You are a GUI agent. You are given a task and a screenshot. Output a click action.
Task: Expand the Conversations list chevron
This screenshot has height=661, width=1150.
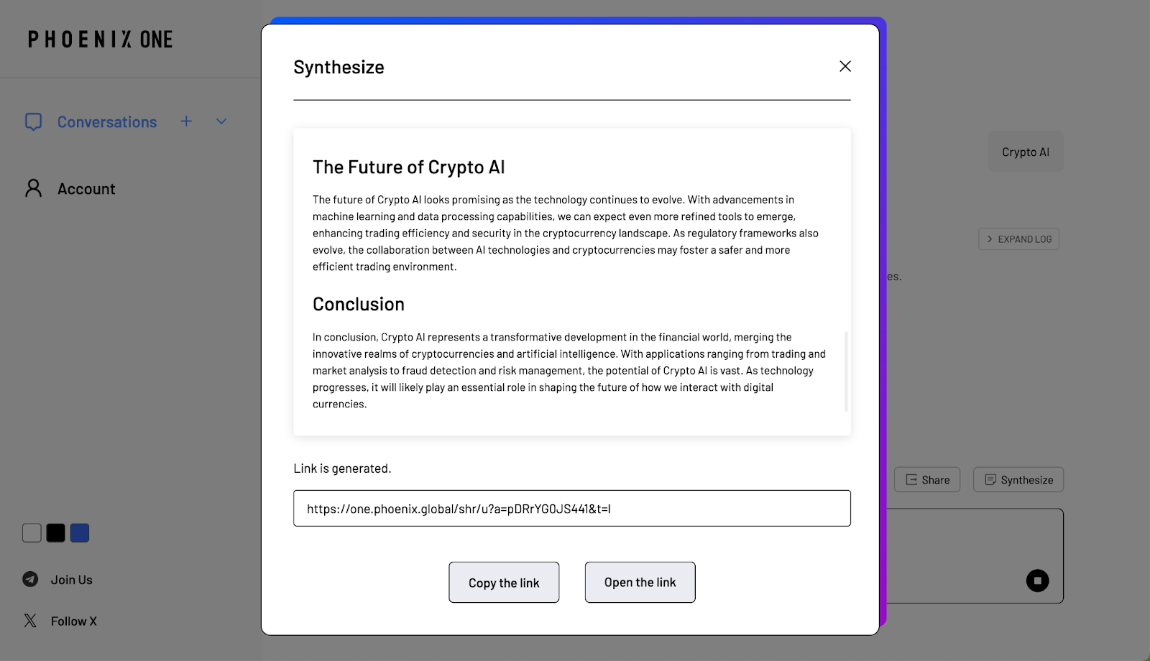click(221, 121)
